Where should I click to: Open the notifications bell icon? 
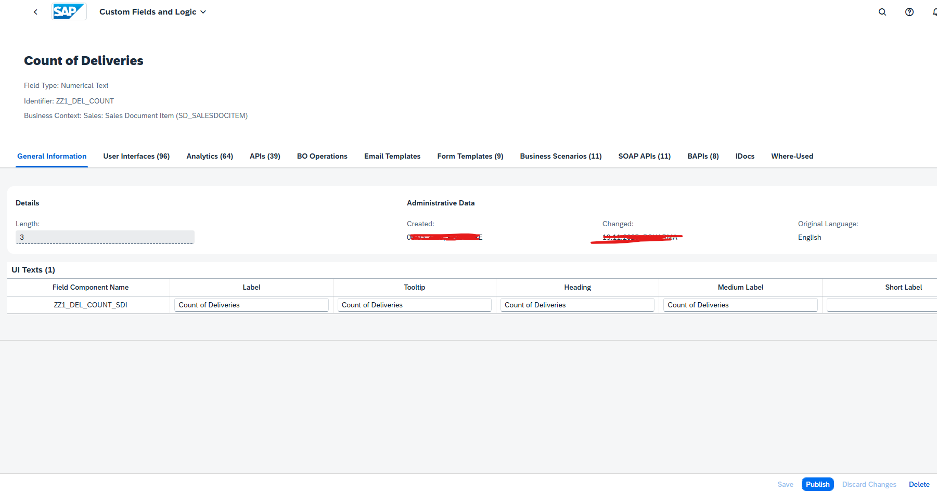(934, 12)
